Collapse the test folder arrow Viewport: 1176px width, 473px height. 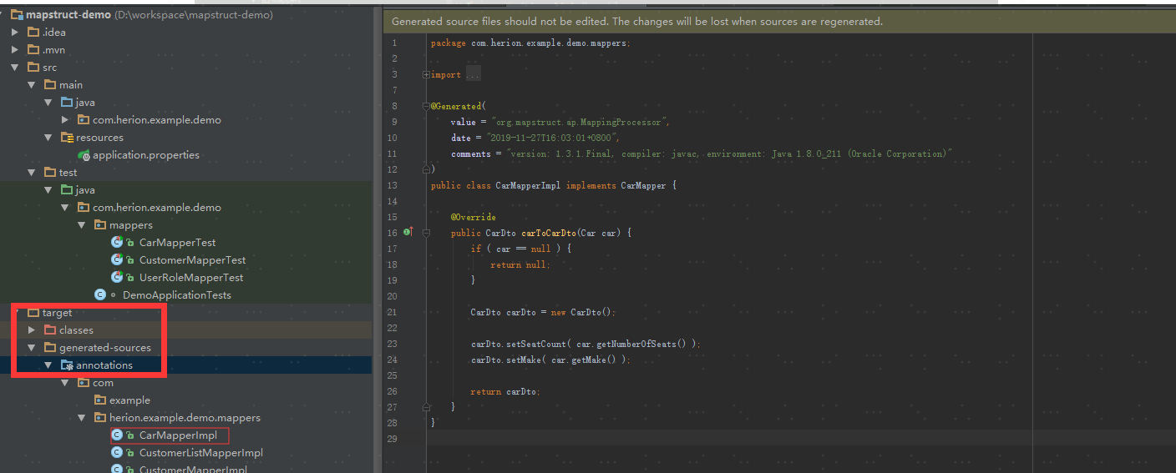[x=32, y=173]
